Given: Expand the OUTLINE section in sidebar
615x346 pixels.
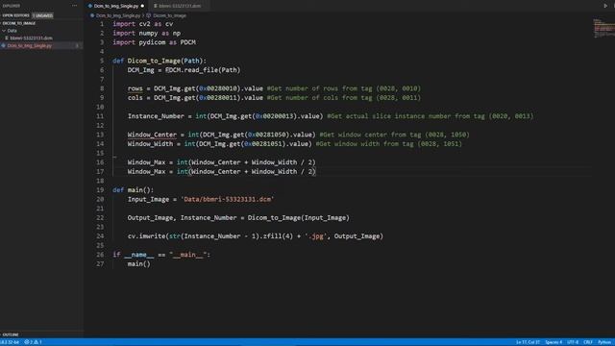Looking at the screenshot, I should 11,334.
